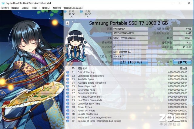Click the 原始值 column header

[x=184, y=68]
